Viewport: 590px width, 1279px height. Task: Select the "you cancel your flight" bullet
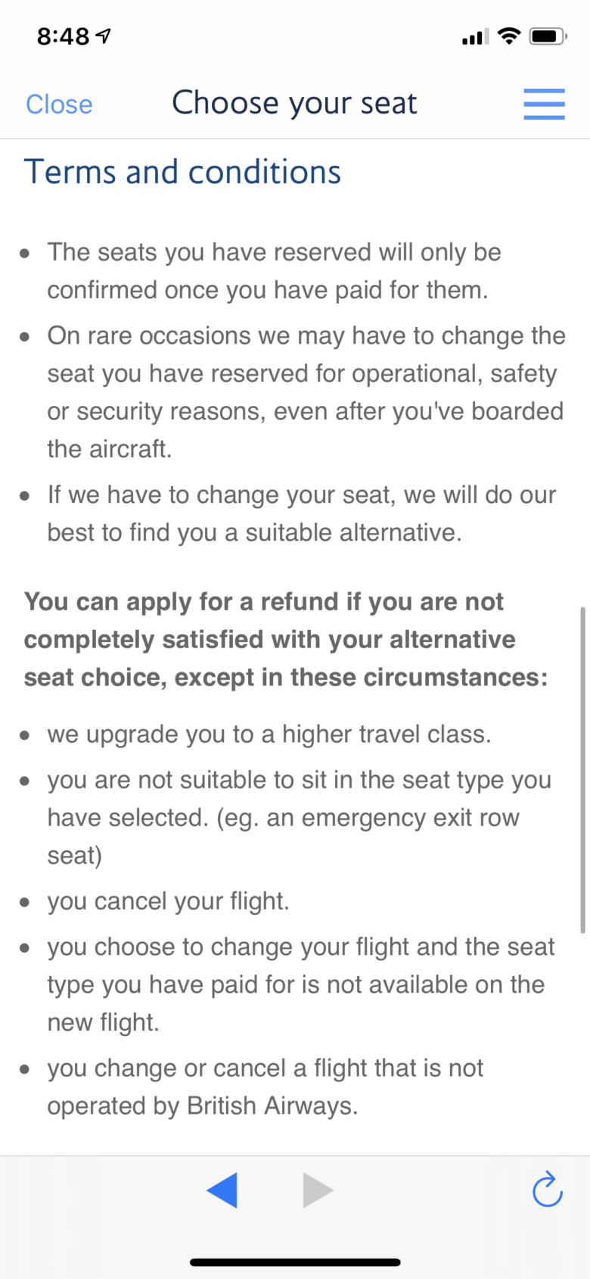pos(168,901)
